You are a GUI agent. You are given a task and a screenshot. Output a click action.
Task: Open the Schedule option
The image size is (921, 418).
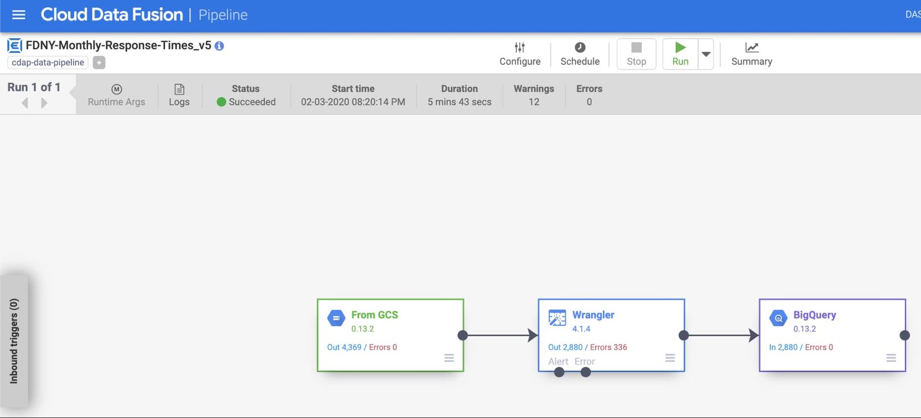tap(580, 54)
